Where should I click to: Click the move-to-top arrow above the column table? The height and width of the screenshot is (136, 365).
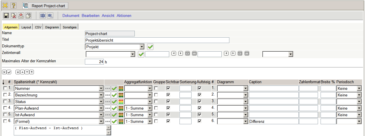(18, 72)
